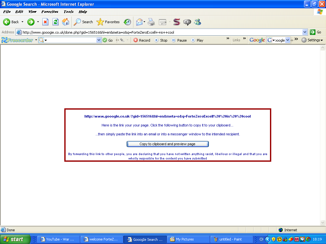Image resolution: width=326 pixels, height=244 pixels.
Task: Click Freecorder Play button
Action: 197,40
